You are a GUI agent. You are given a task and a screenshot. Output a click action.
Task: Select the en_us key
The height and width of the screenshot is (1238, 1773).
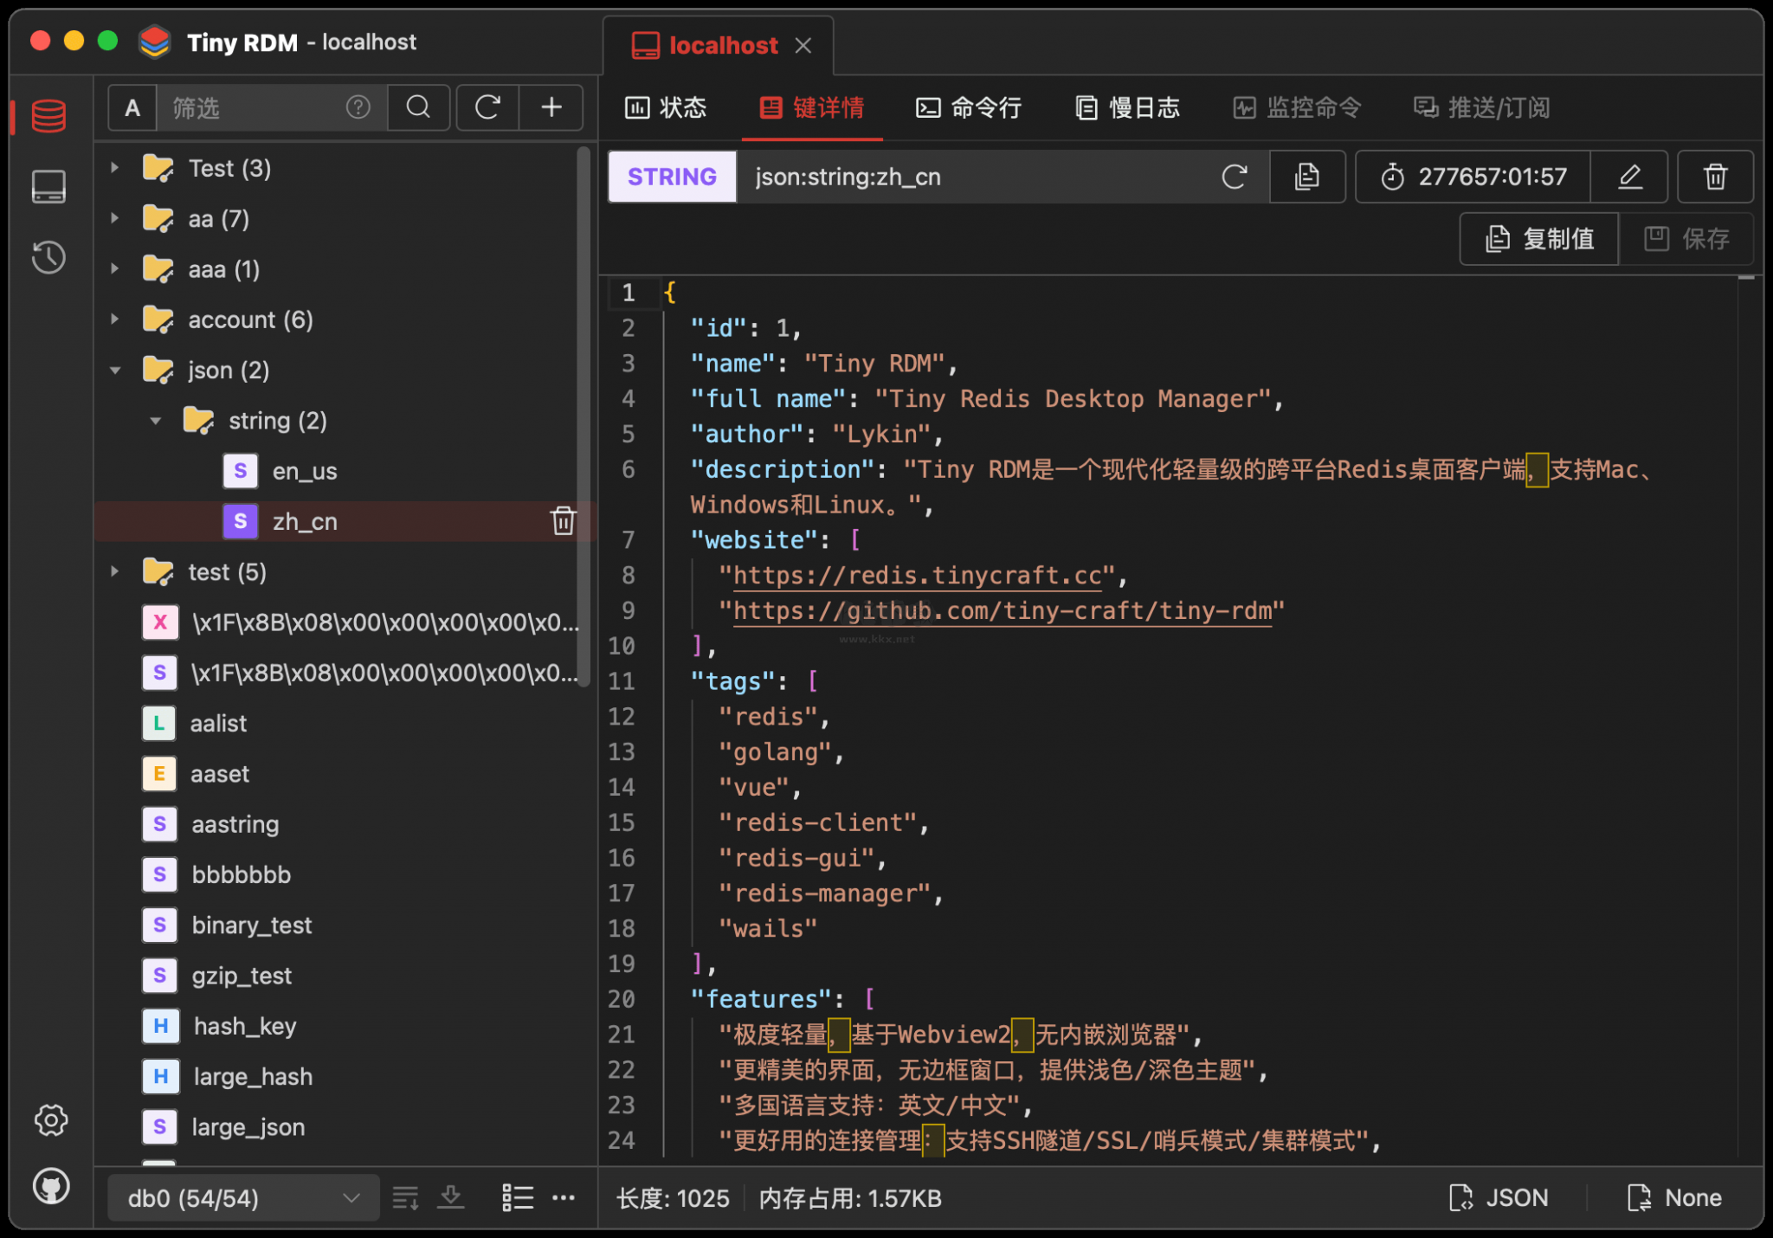tap(305, 471)
